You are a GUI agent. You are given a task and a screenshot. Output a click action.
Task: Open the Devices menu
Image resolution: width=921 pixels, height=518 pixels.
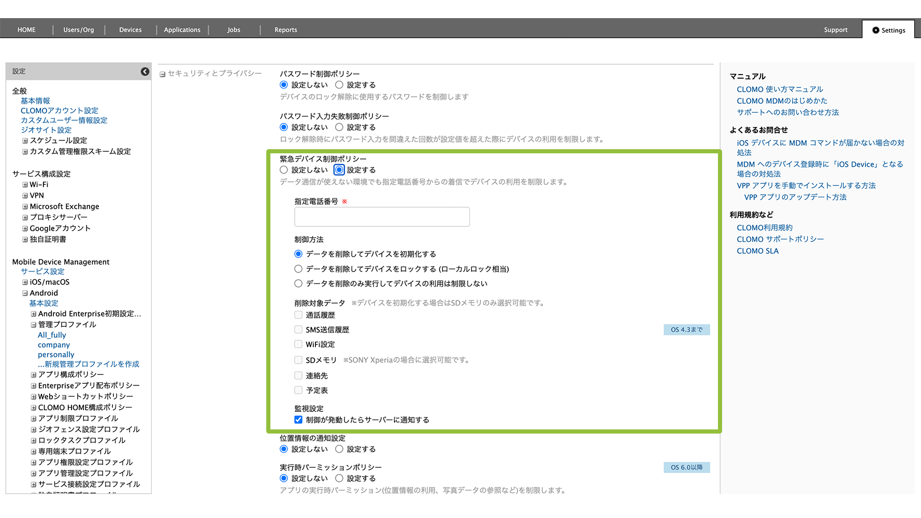130,30
